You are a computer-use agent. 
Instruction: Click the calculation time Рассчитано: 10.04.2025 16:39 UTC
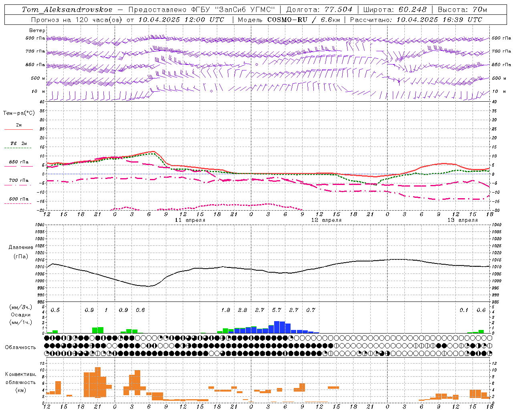416,20
